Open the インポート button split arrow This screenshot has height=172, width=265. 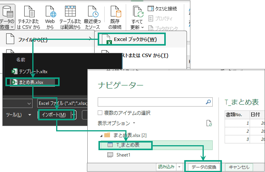coord(73,115)
